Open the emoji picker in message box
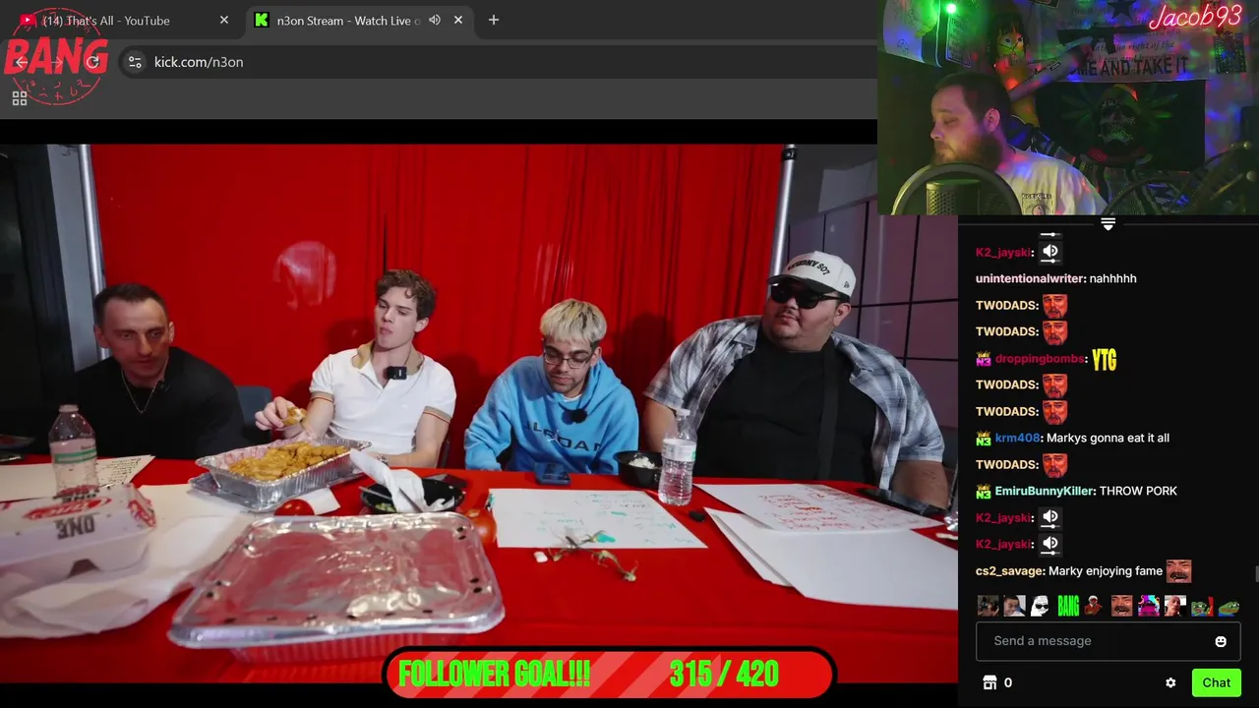The height and width of the screenshot is (708, 1259). [x=1221, y=641]
